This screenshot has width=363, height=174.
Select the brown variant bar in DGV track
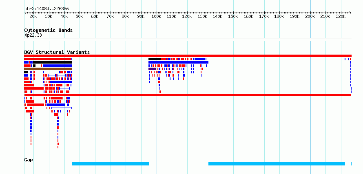point(48,69)
